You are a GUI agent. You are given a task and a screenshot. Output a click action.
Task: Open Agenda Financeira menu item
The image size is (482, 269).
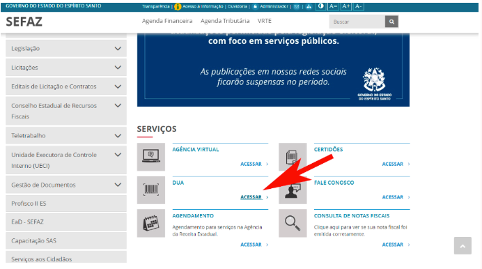167,21
